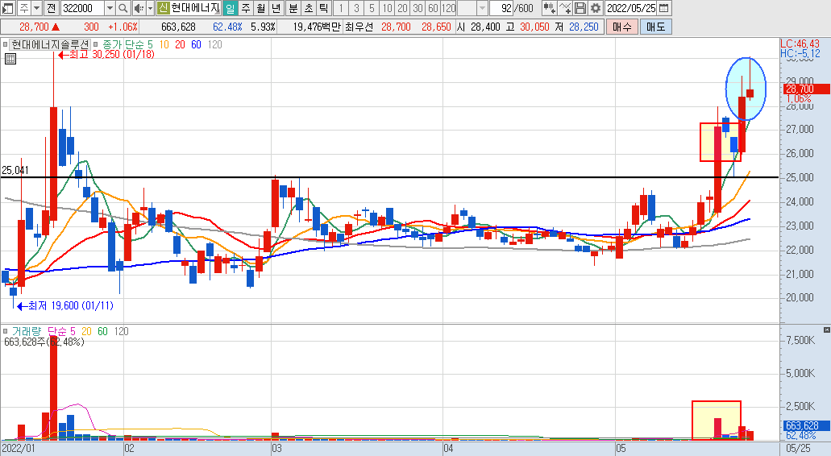Click the small square before 거래량 label
Image resolution: width=831 pixels, height=456 pixels.
tap(6, 332)
